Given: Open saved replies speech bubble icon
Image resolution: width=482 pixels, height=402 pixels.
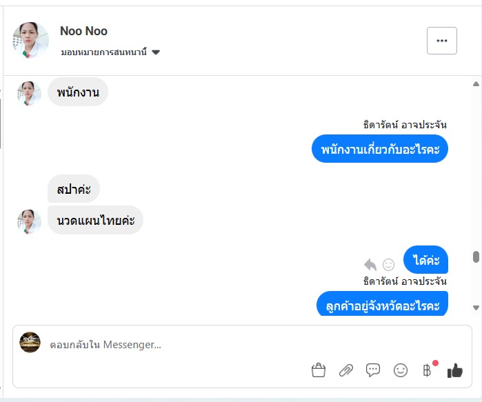Looking at the screenshot, I should click(373, 370).
